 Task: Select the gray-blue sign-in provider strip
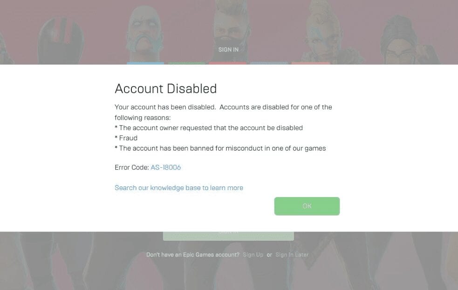[x=269, y=63]
